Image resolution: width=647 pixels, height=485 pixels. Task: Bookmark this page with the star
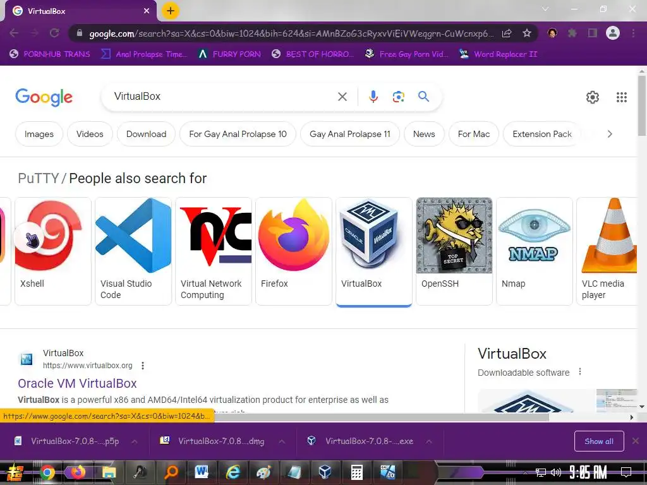(x=527, y=33)
